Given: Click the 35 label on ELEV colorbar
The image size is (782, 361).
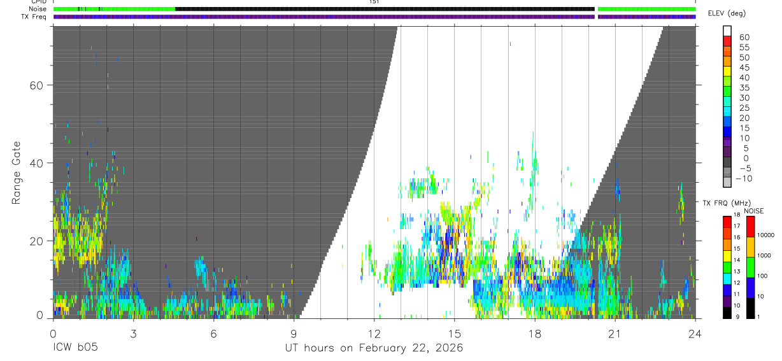Looking at the screenshot, I should pyautogui.click(x=744, y=88).
